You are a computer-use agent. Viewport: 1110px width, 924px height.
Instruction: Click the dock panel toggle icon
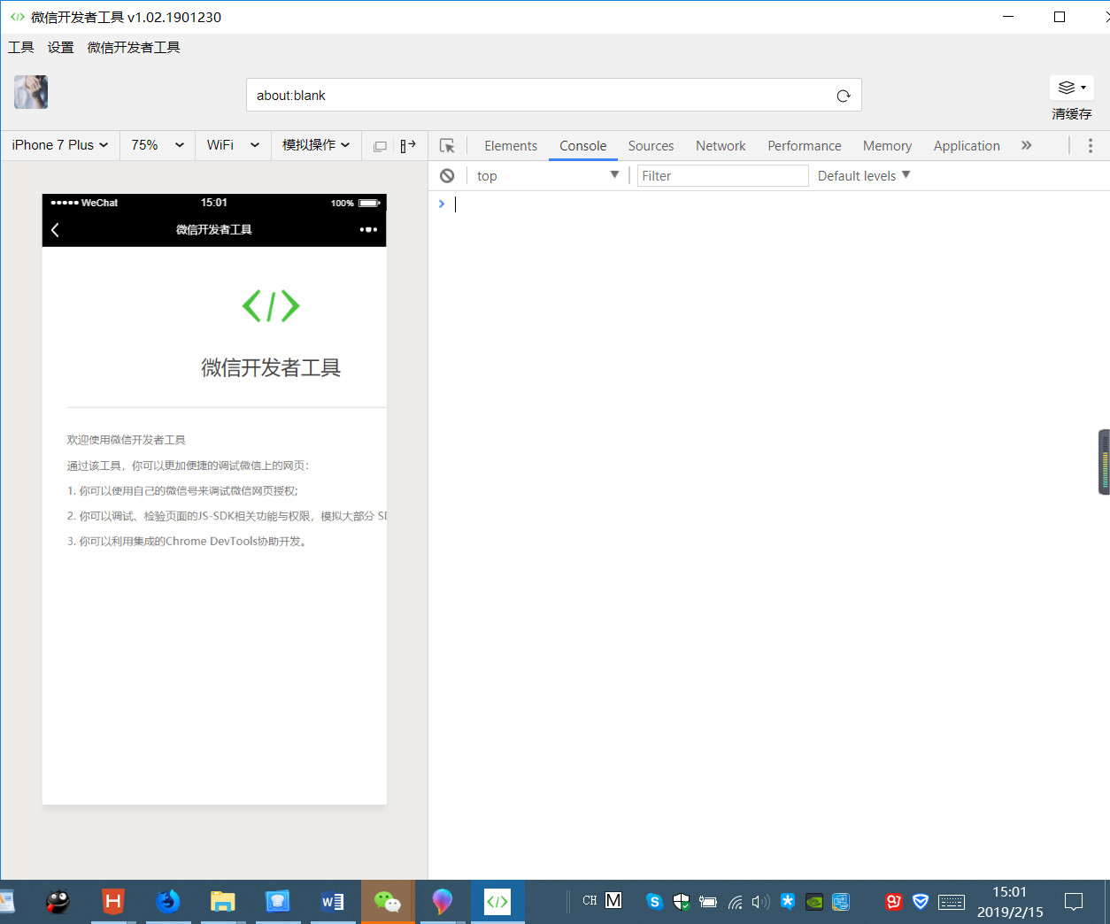pos(408,145)
